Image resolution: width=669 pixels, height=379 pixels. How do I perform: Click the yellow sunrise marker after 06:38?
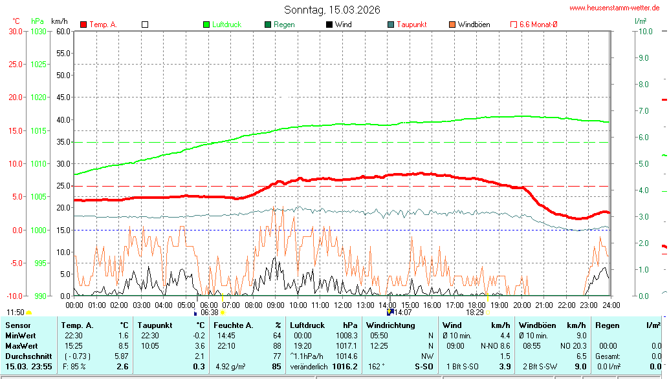click(x=223, y=312)
